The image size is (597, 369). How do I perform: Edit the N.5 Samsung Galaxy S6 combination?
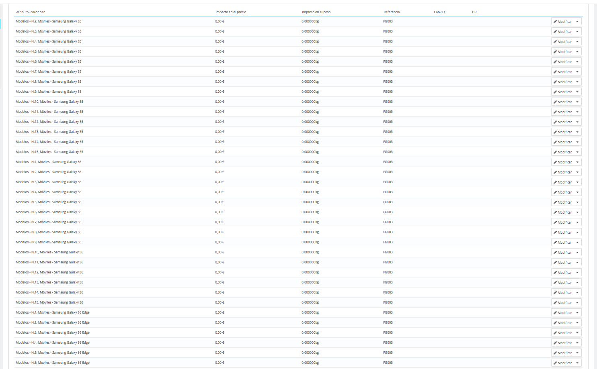pyautogui.click(x=562, y=202)
